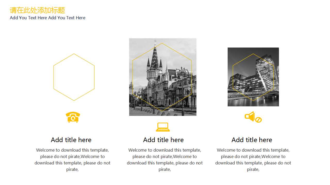Select the description paragraph under the laptop column

(165, 160)
